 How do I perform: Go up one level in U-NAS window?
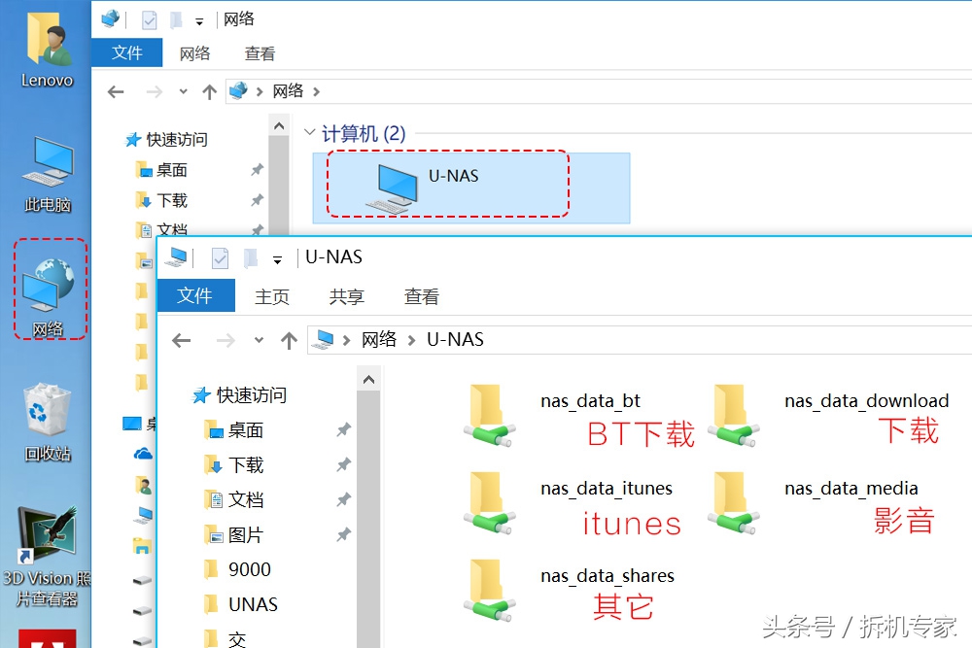[x=289, y=340]
